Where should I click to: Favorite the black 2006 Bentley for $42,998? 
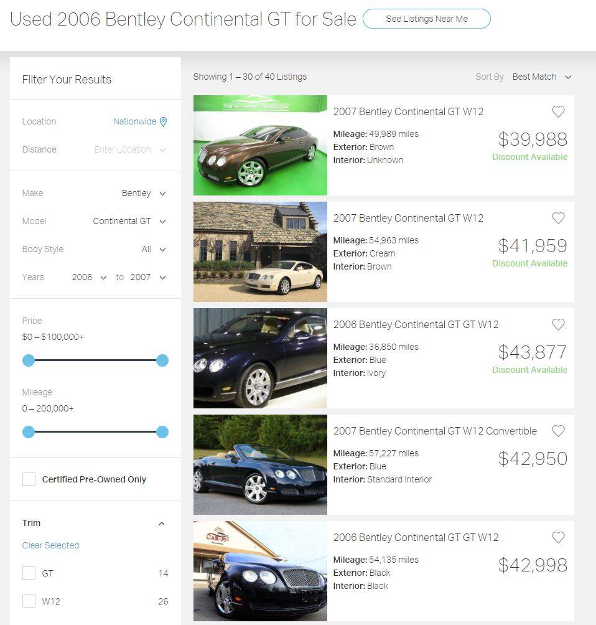[558, 537]
